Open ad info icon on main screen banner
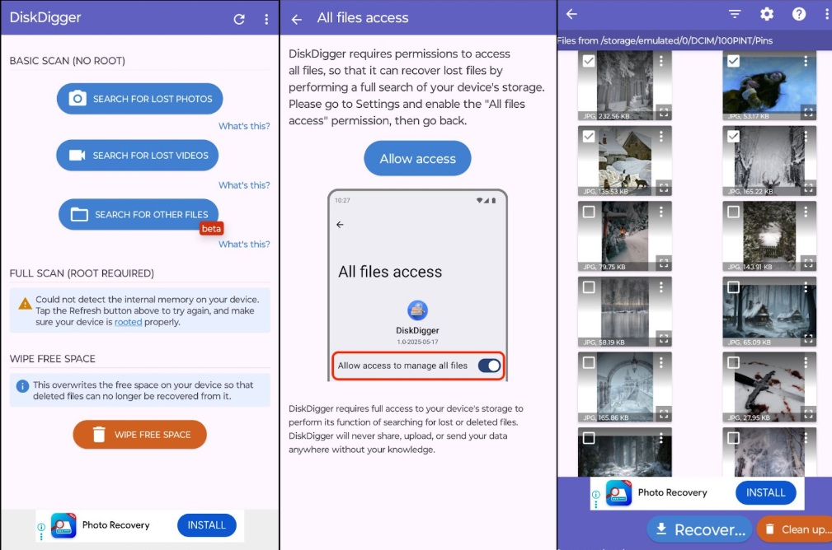832x550 pixels. coord(41,527)
